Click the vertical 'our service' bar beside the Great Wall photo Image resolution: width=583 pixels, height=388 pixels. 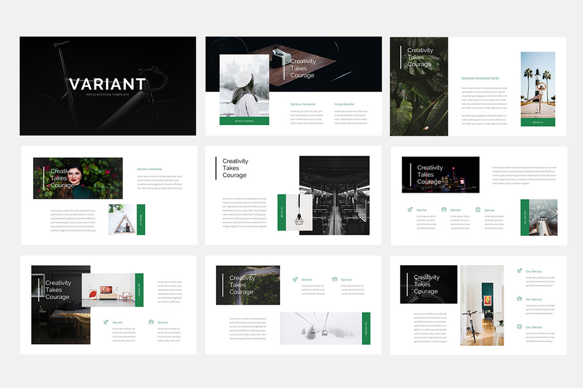pos(525,217)
